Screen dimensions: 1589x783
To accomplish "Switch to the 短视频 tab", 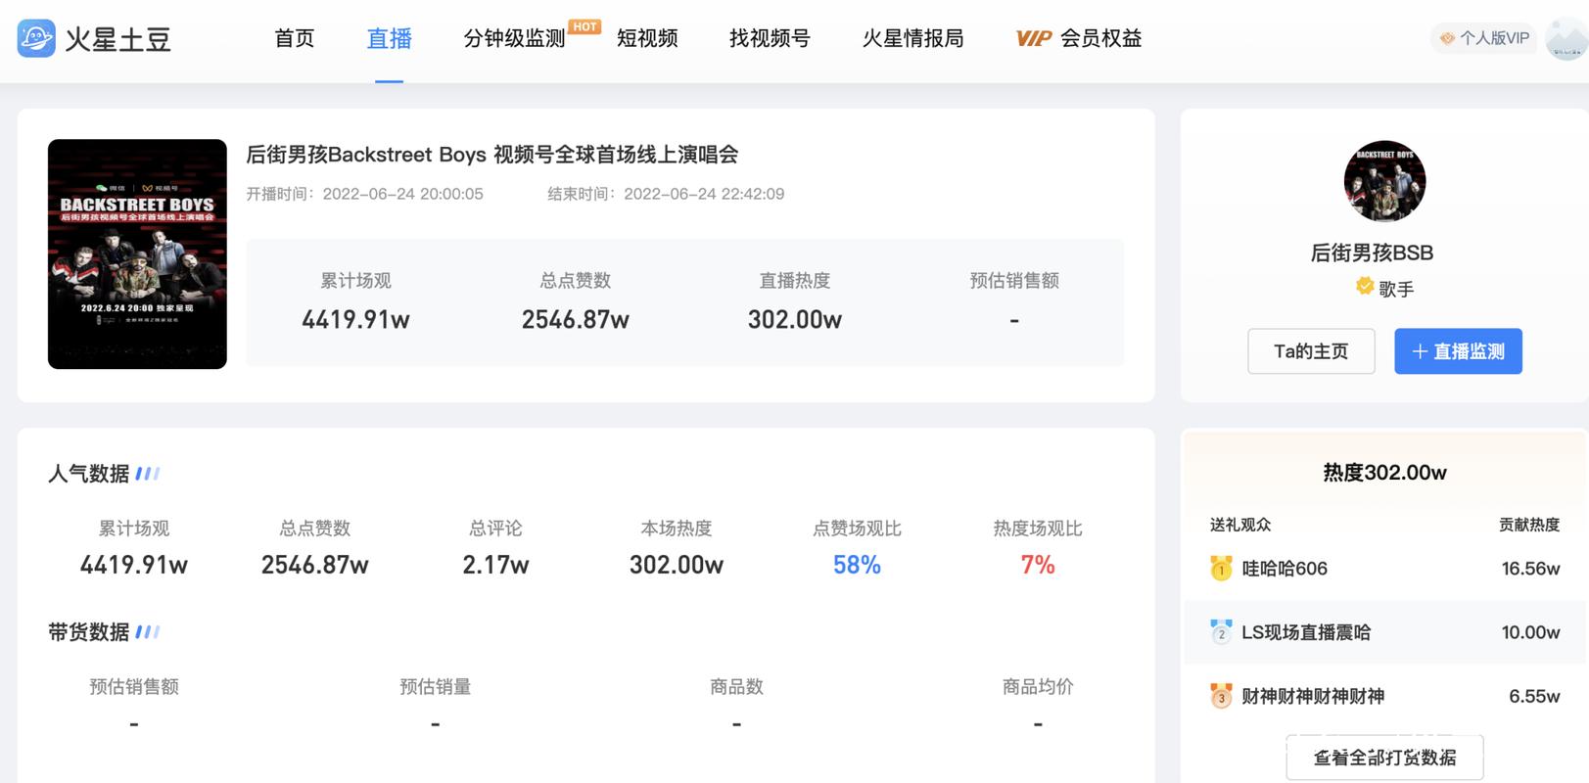I will pyautogui.click(x=647, y=38).
